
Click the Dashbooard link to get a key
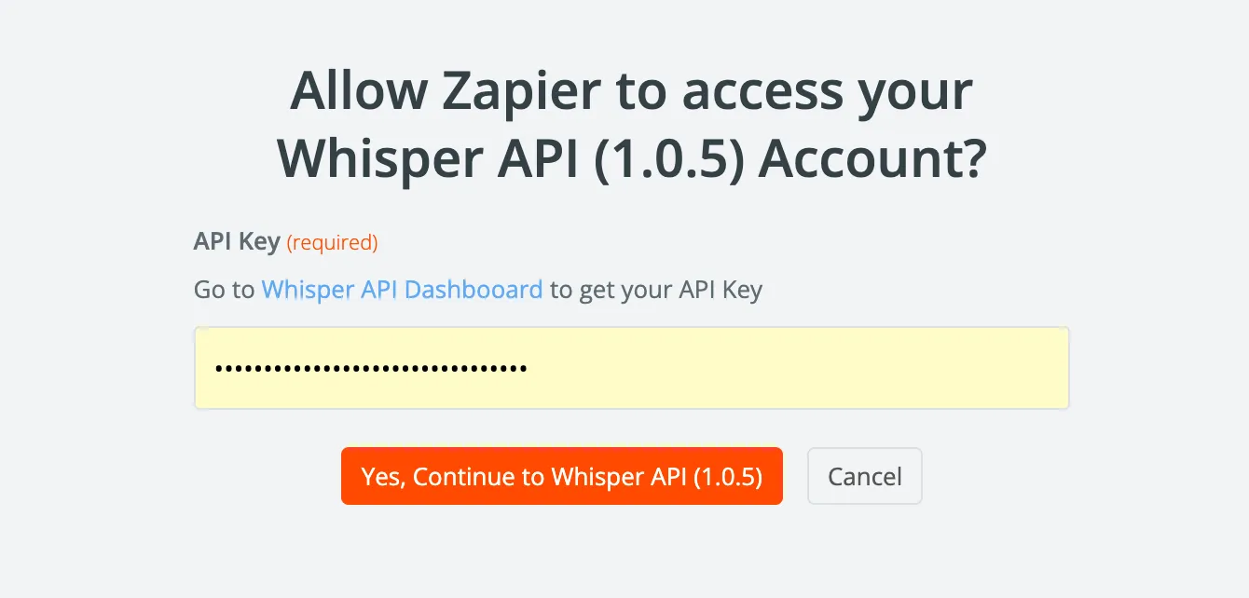click(402, 290)
